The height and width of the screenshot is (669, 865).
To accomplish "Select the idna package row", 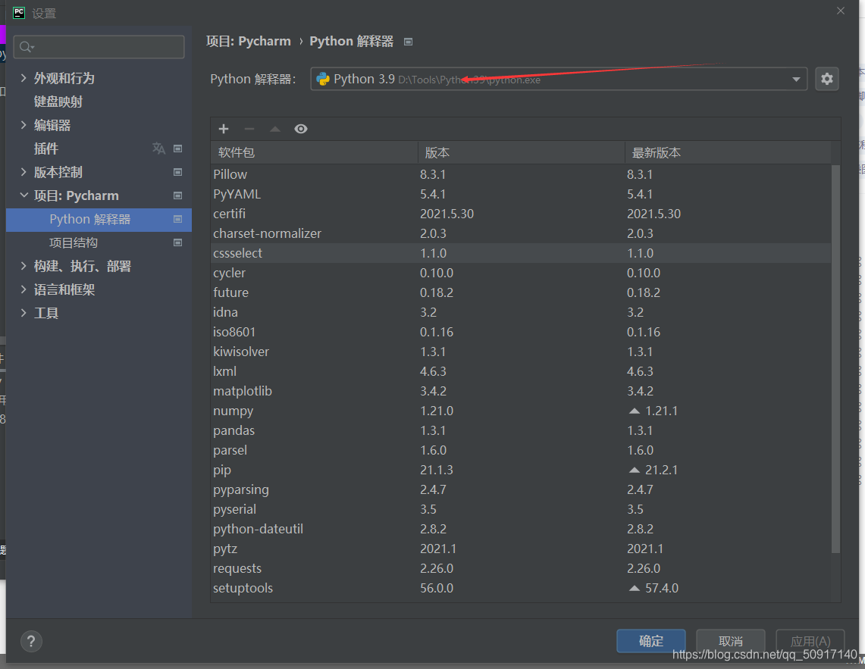I will tap(521, 312).
